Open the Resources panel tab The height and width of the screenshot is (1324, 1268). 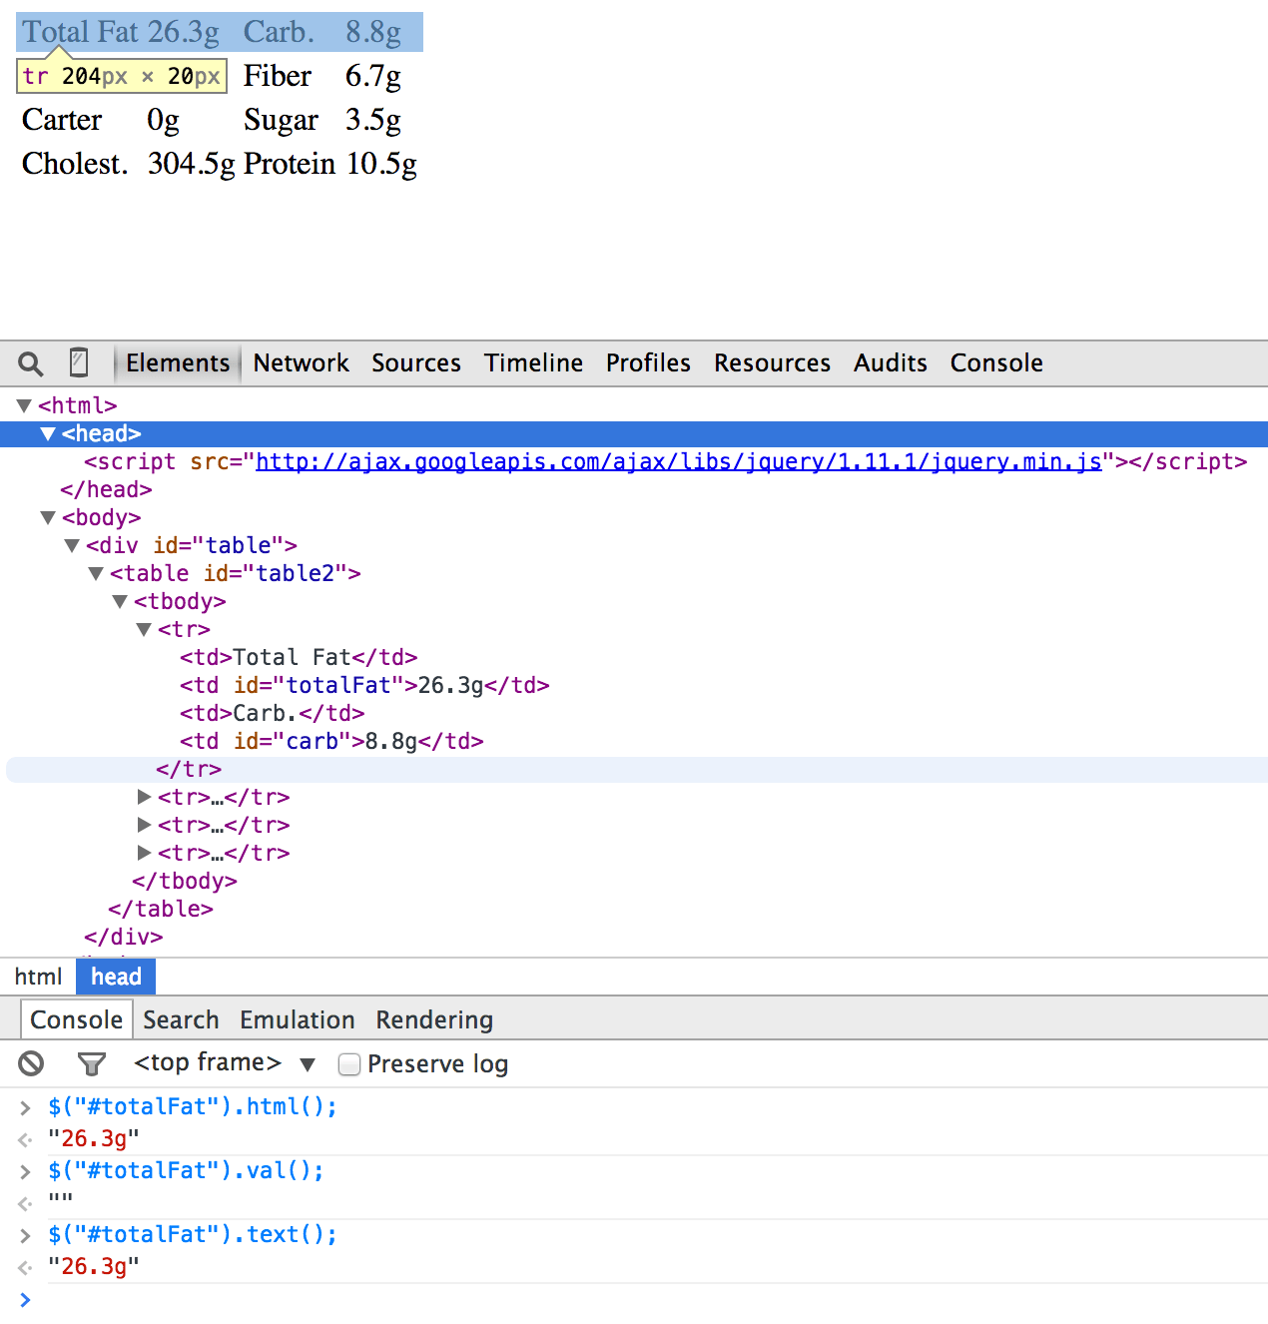(x=772, y=362)
